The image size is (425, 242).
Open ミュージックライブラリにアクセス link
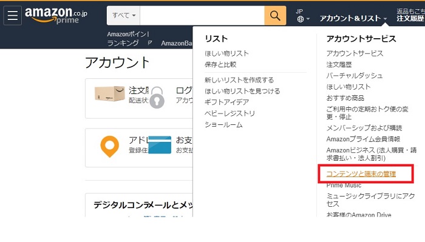[x=370, y=200]
